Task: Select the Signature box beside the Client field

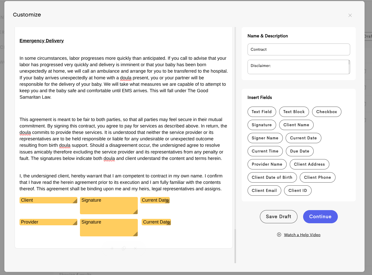Action: click(109, 206)
